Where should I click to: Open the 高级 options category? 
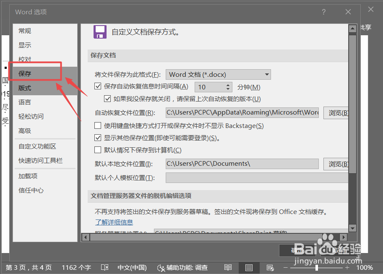click(x=45, y=131)
